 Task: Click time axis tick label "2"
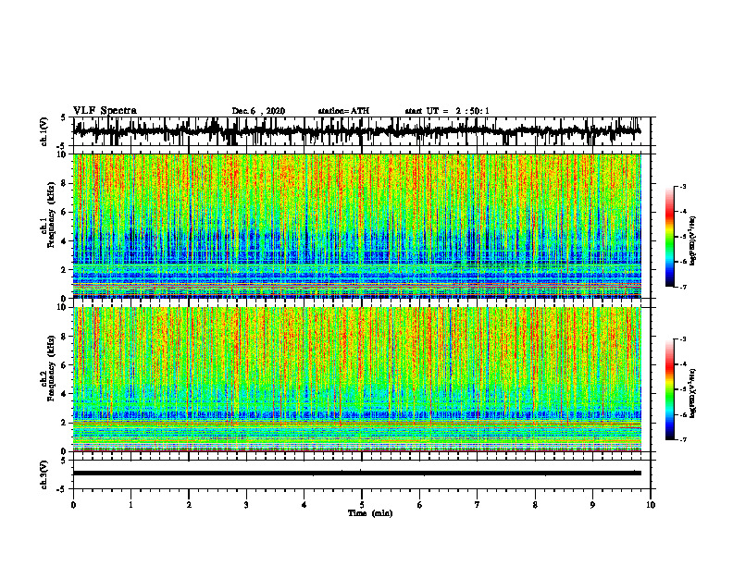189,505
